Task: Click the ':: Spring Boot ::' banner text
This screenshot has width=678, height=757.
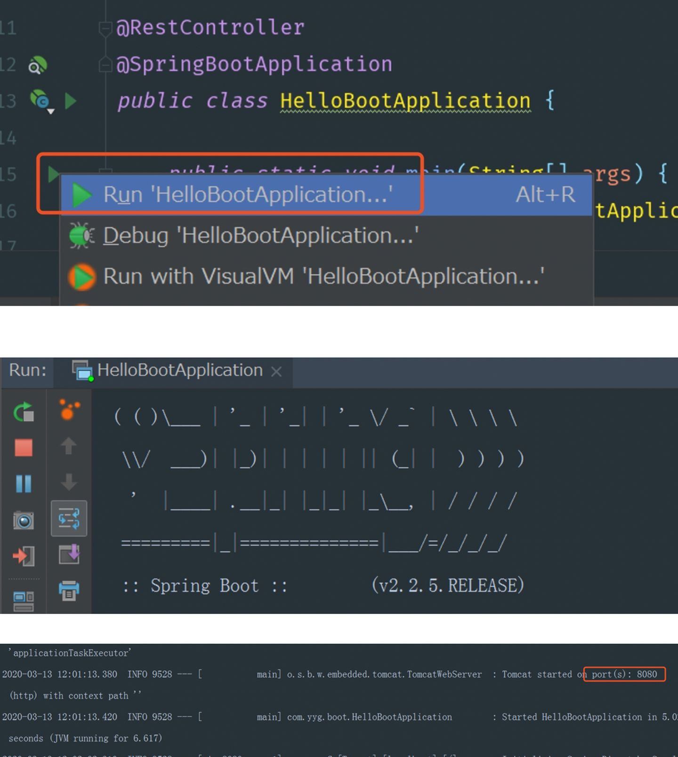Action: point(204,586)
